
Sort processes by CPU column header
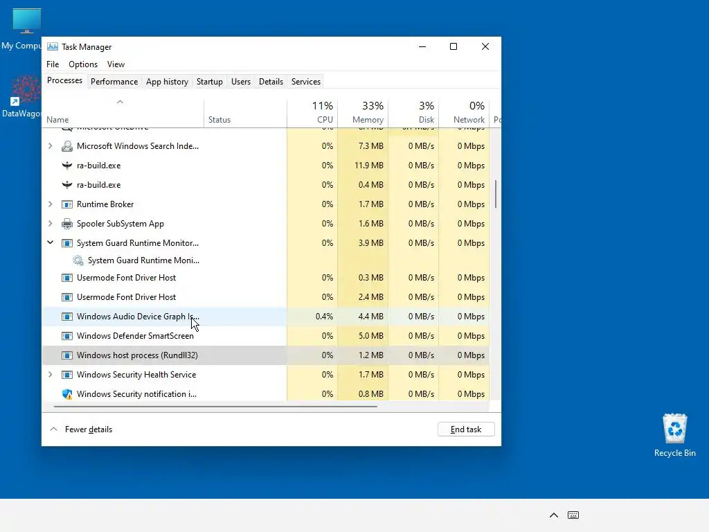tap(312, 112)
